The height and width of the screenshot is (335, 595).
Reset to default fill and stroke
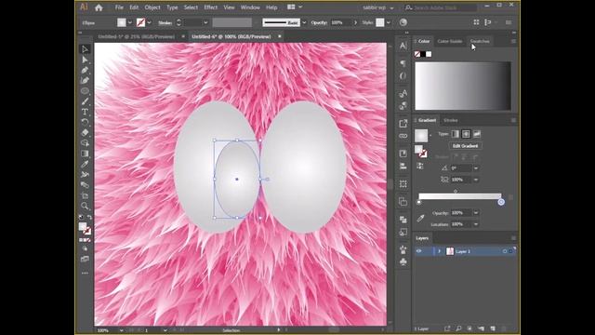pyautogui.click(x=81, y=217)
